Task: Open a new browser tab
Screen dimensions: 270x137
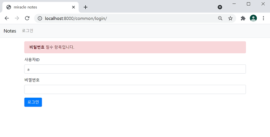Action: point(86,7)
